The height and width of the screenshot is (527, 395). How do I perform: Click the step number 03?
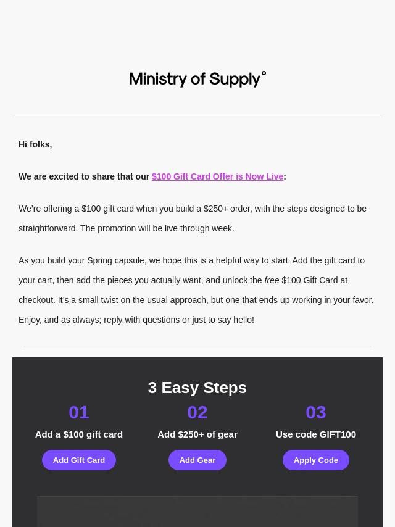coord(315,412)
